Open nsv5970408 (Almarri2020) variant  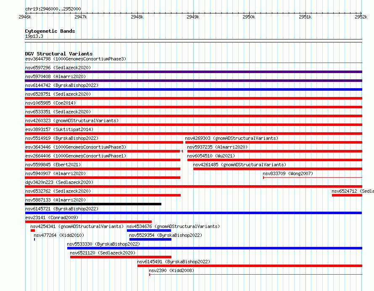point(55,76)
